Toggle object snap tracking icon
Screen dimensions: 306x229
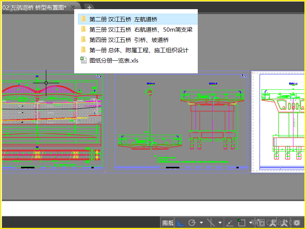coord(230,223)
